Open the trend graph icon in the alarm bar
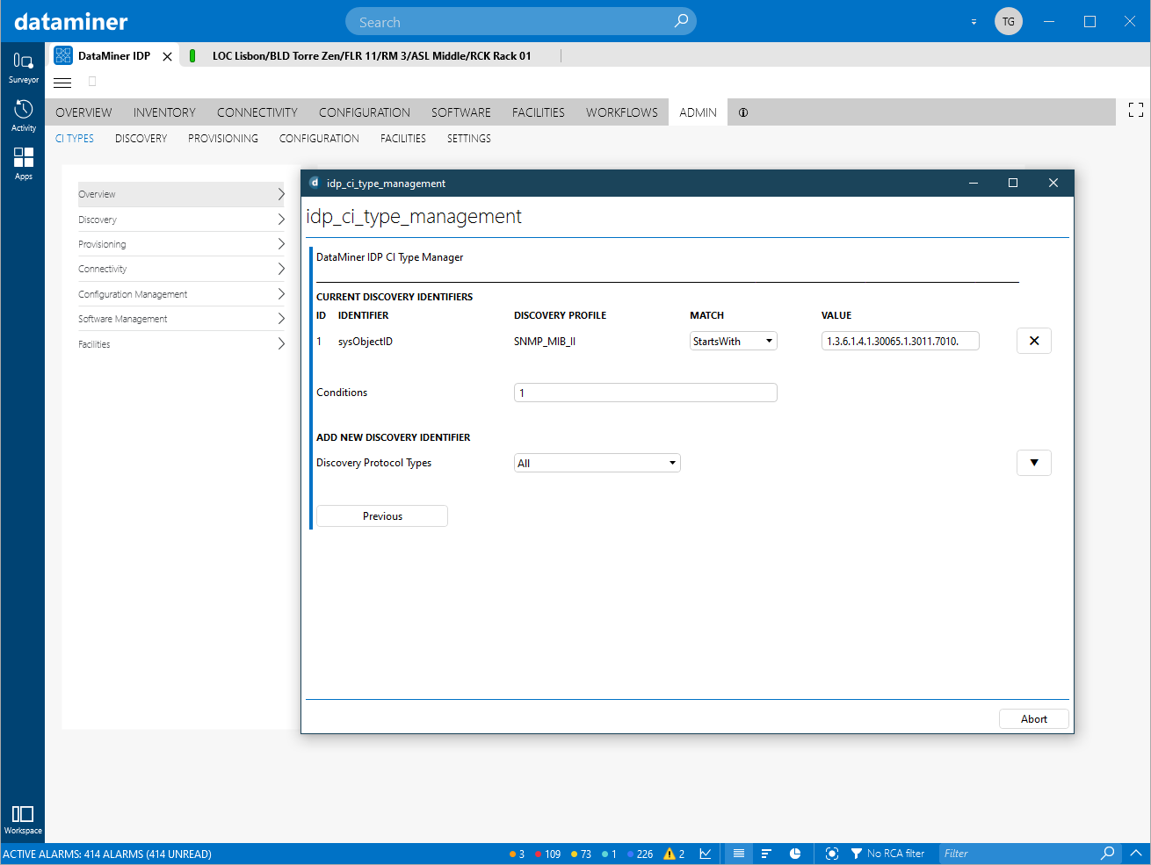This screenshot has height=865, width=1151. [x=706, y=854]
